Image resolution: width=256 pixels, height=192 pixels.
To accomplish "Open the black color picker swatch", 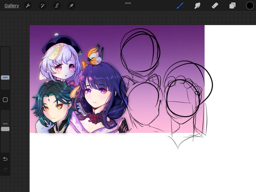I will pyautogui.click(x=250, y=6).
